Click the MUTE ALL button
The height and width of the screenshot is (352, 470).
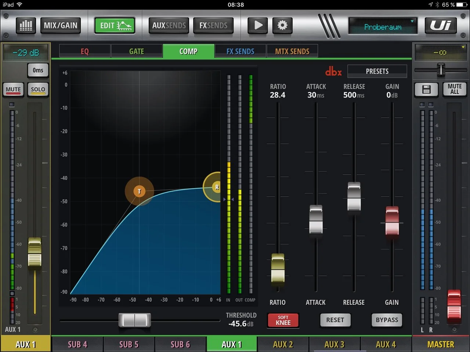455,89
